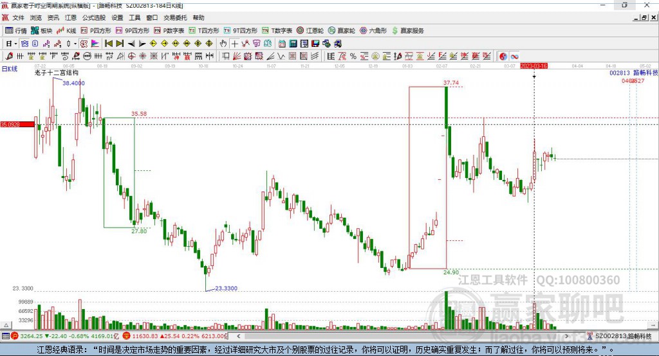Open the 窗口 menu
Screen dimensions: 659x356
pyautogui.click(x=152, y=17)
